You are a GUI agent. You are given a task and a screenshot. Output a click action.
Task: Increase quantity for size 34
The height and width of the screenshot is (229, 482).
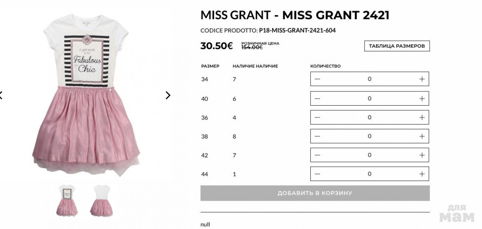click(422, 79)
